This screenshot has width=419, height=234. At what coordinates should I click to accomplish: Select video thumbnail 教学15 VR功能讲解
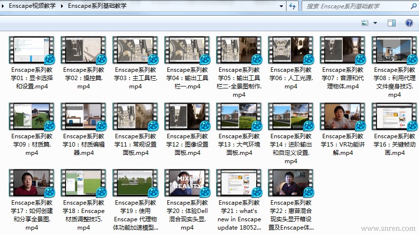point(343,117)
